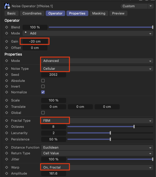The height and width of the screenshot is (177, 156).
Task: Open the Fractal Type FBM dropdown
Action: coord(97,121)
